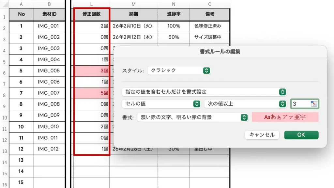This screenshot has height=188, width=334.
Task: Click the red format preview sample
Action: (285, 117)
